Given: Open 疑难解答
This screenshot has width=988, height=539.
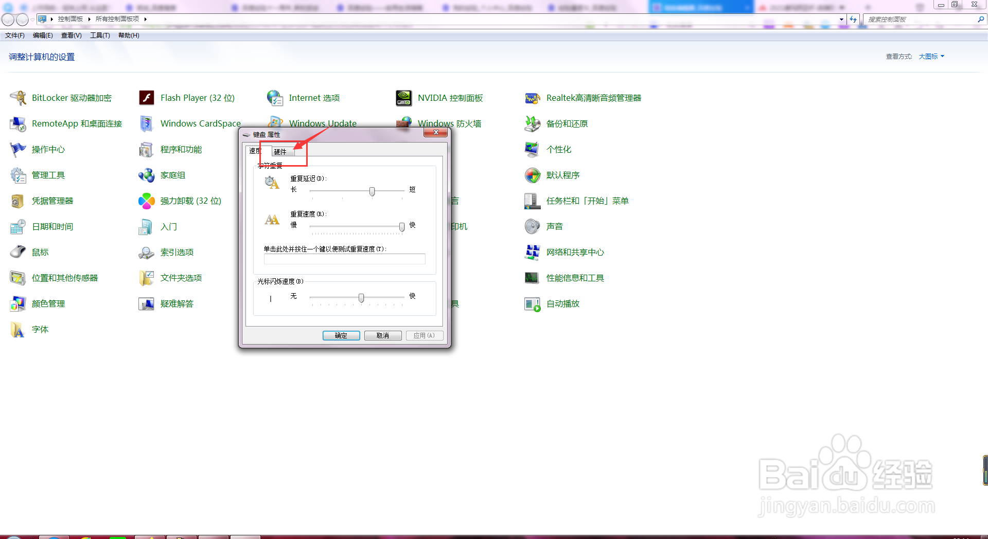Looking at the screenshot, I should [x=177, y=303].
